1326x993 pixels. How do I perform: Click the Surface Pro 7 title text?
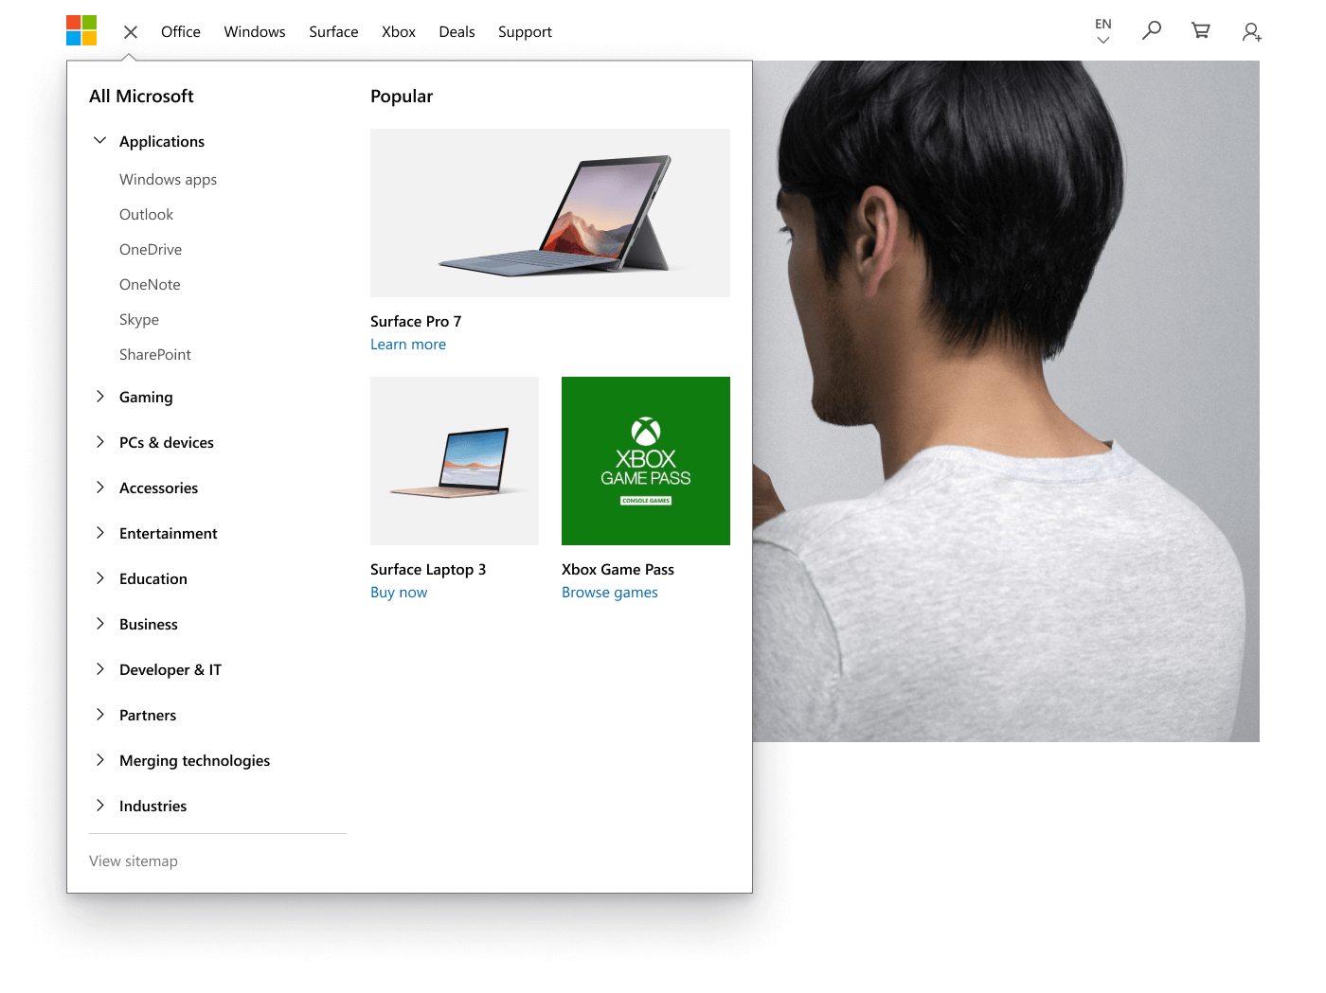point(416,322)
